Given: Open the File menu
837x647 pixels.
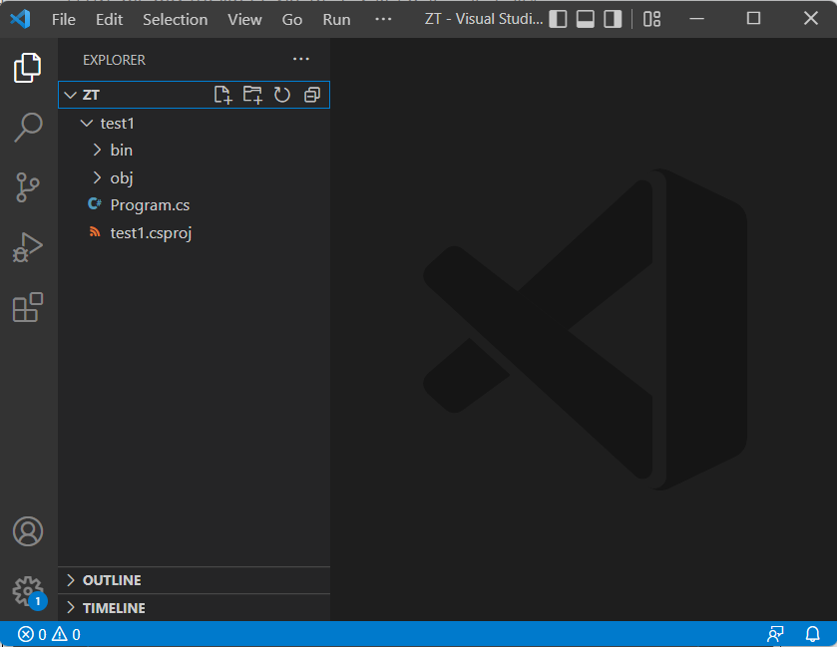Looking at the screenshot, I should pos(64,20).
